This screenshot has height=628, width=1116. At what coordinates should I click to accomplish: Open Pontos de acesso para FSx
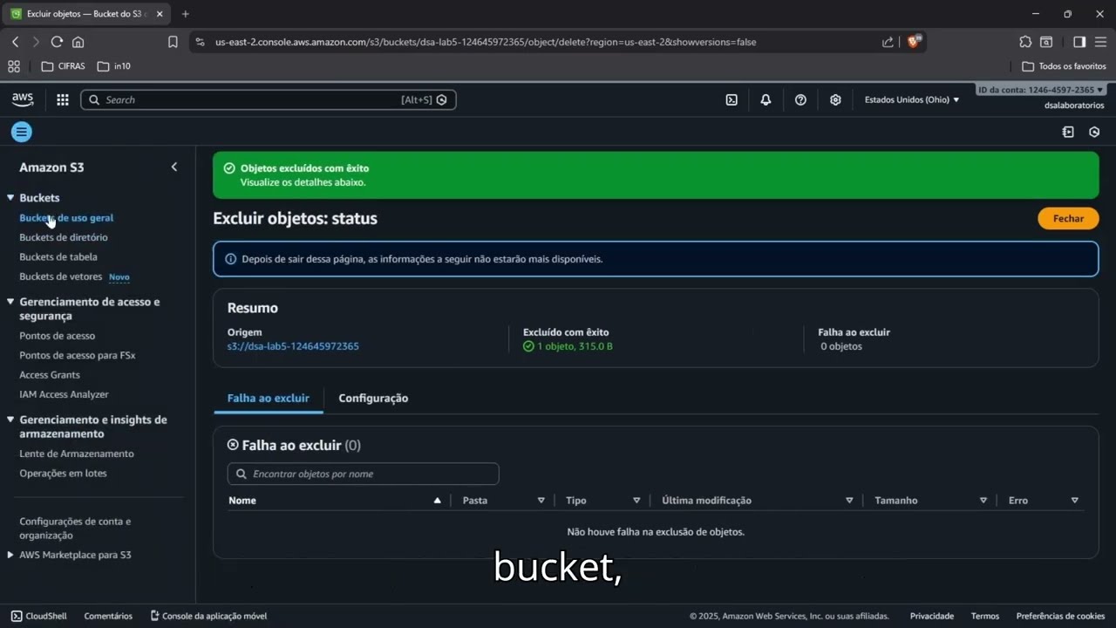point(78,355)
